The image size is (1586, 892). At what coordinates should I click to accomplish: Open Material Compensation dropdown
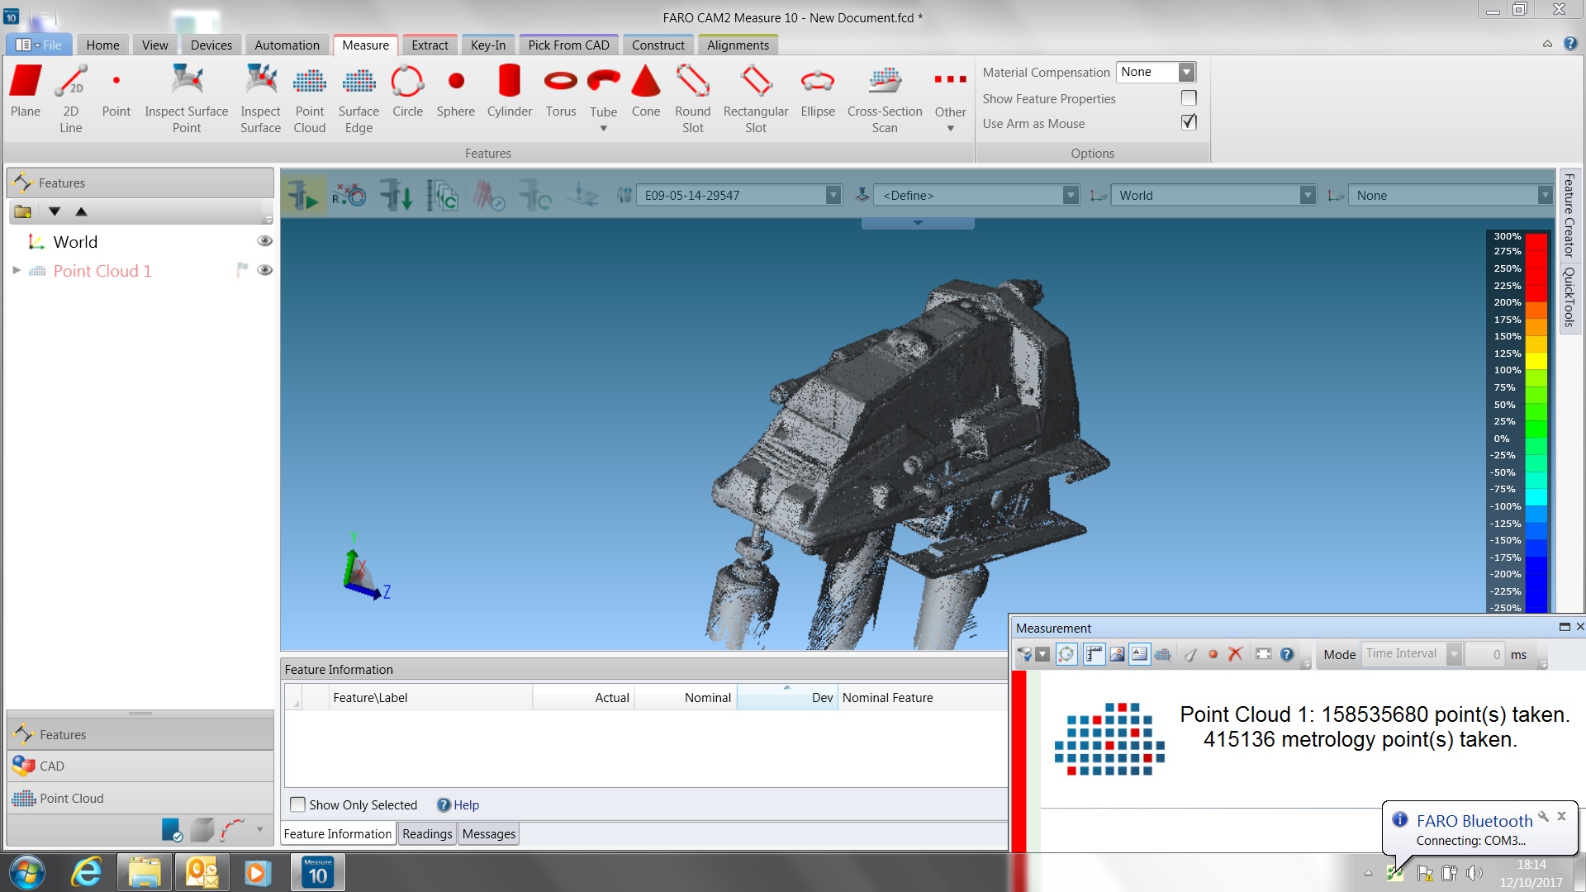click(x=1186, y=73)
